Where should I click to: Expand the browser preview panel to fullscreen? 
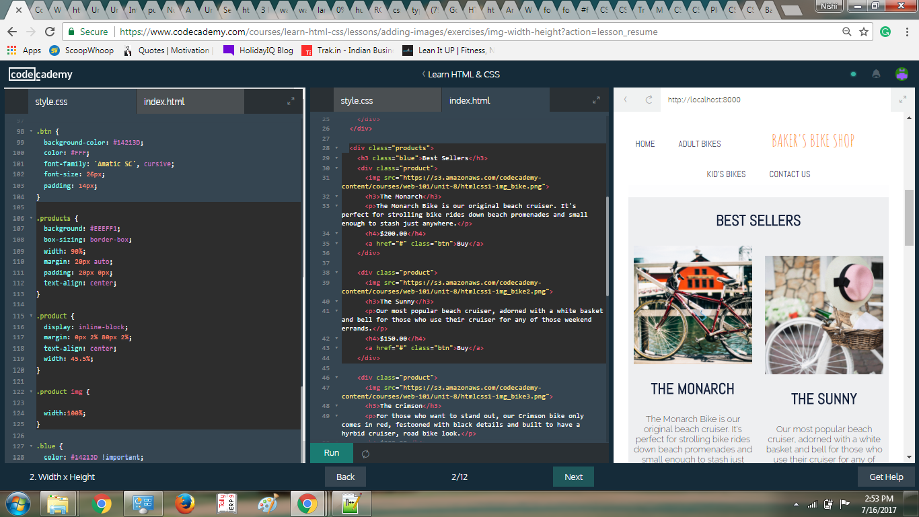[x=903, y=100]
